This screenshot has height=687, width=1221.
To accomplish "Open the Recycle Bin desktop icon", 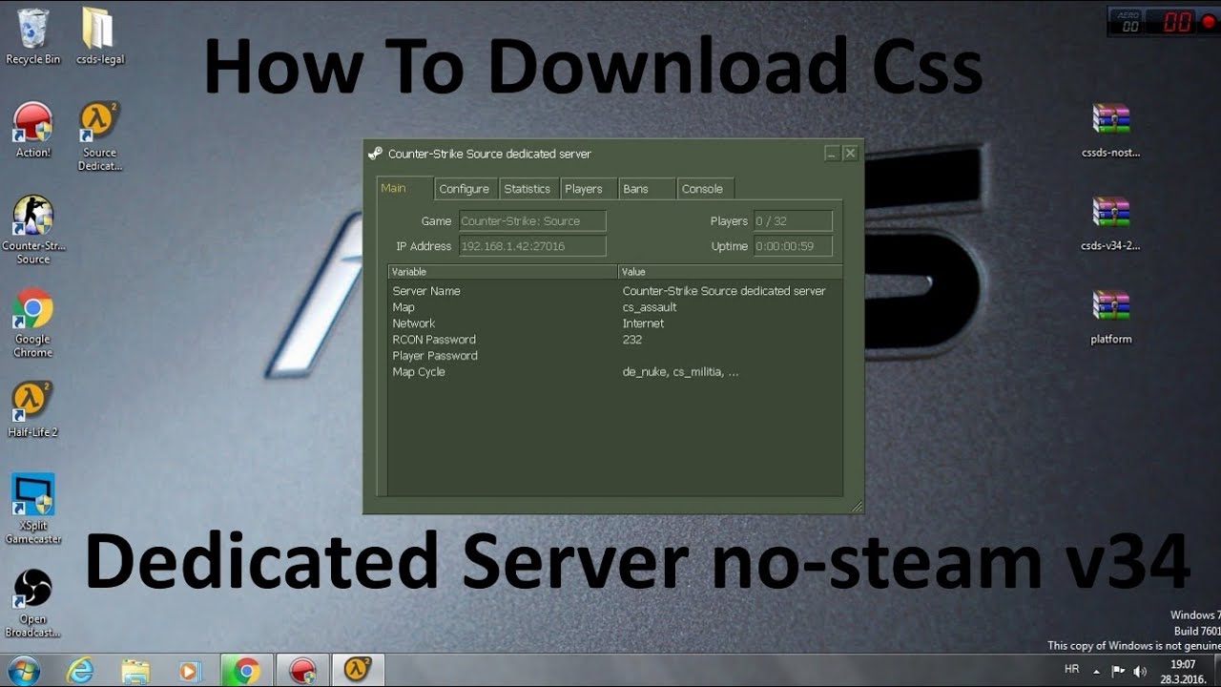I will tap(32, 36).
